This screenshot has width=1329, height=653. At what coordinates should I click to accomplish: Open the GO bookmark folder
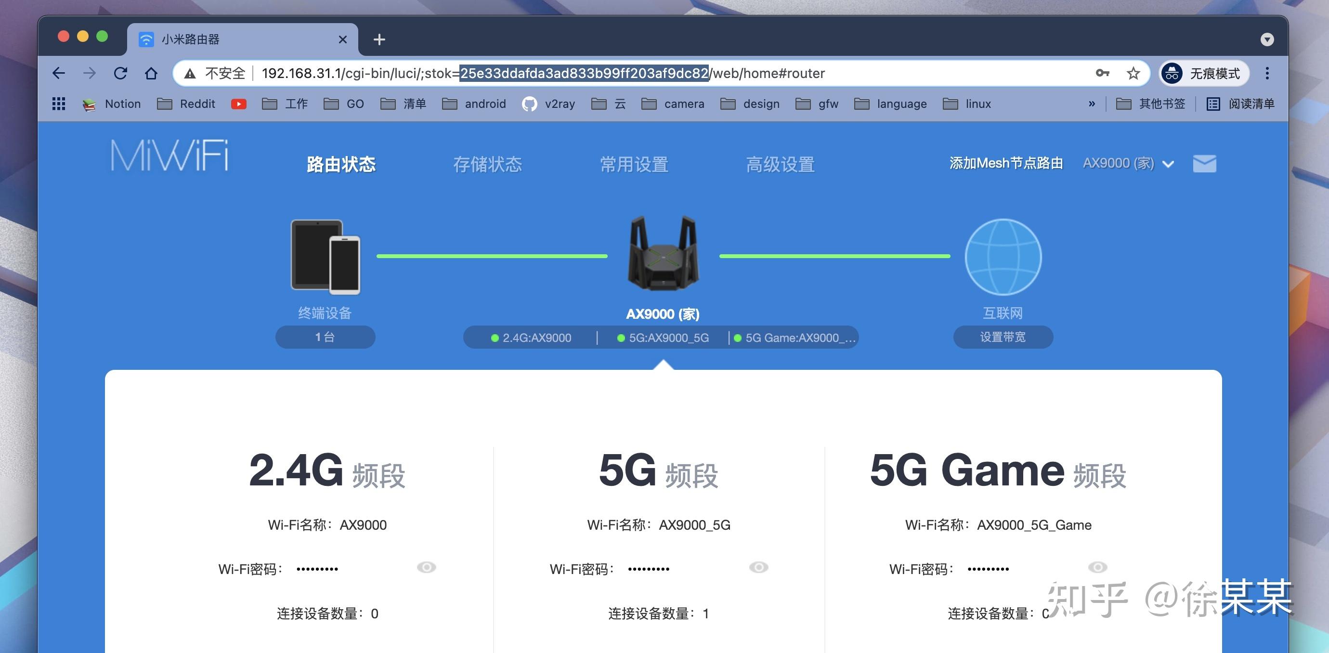click(x=344, y=104)
